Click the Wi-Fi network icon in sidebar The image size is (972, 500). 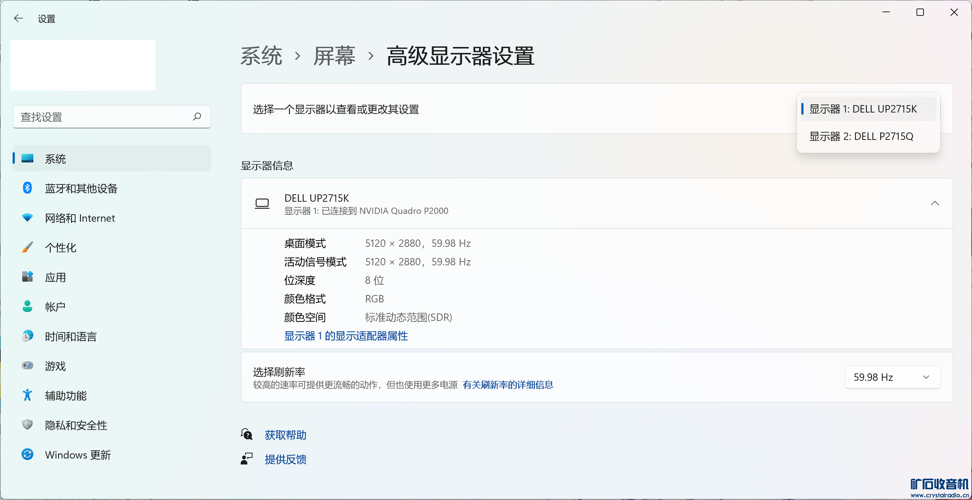[27, 218]
